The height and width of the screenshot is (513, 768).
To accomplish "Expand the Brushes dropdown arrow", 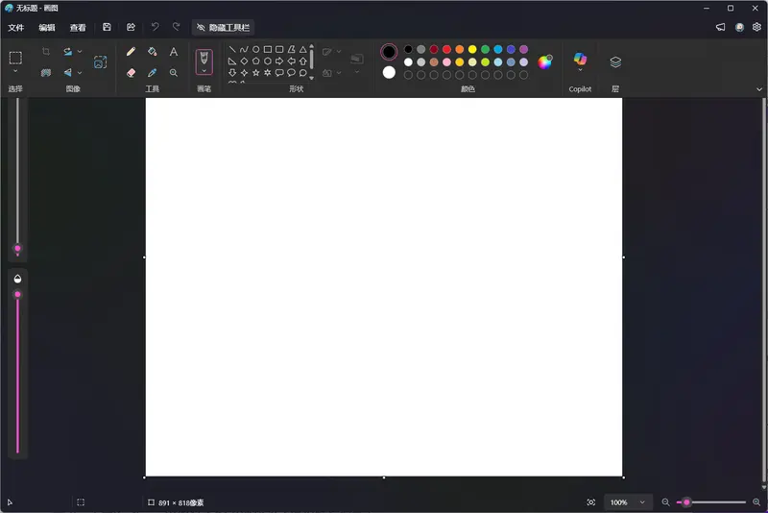I will pos(204,70).
